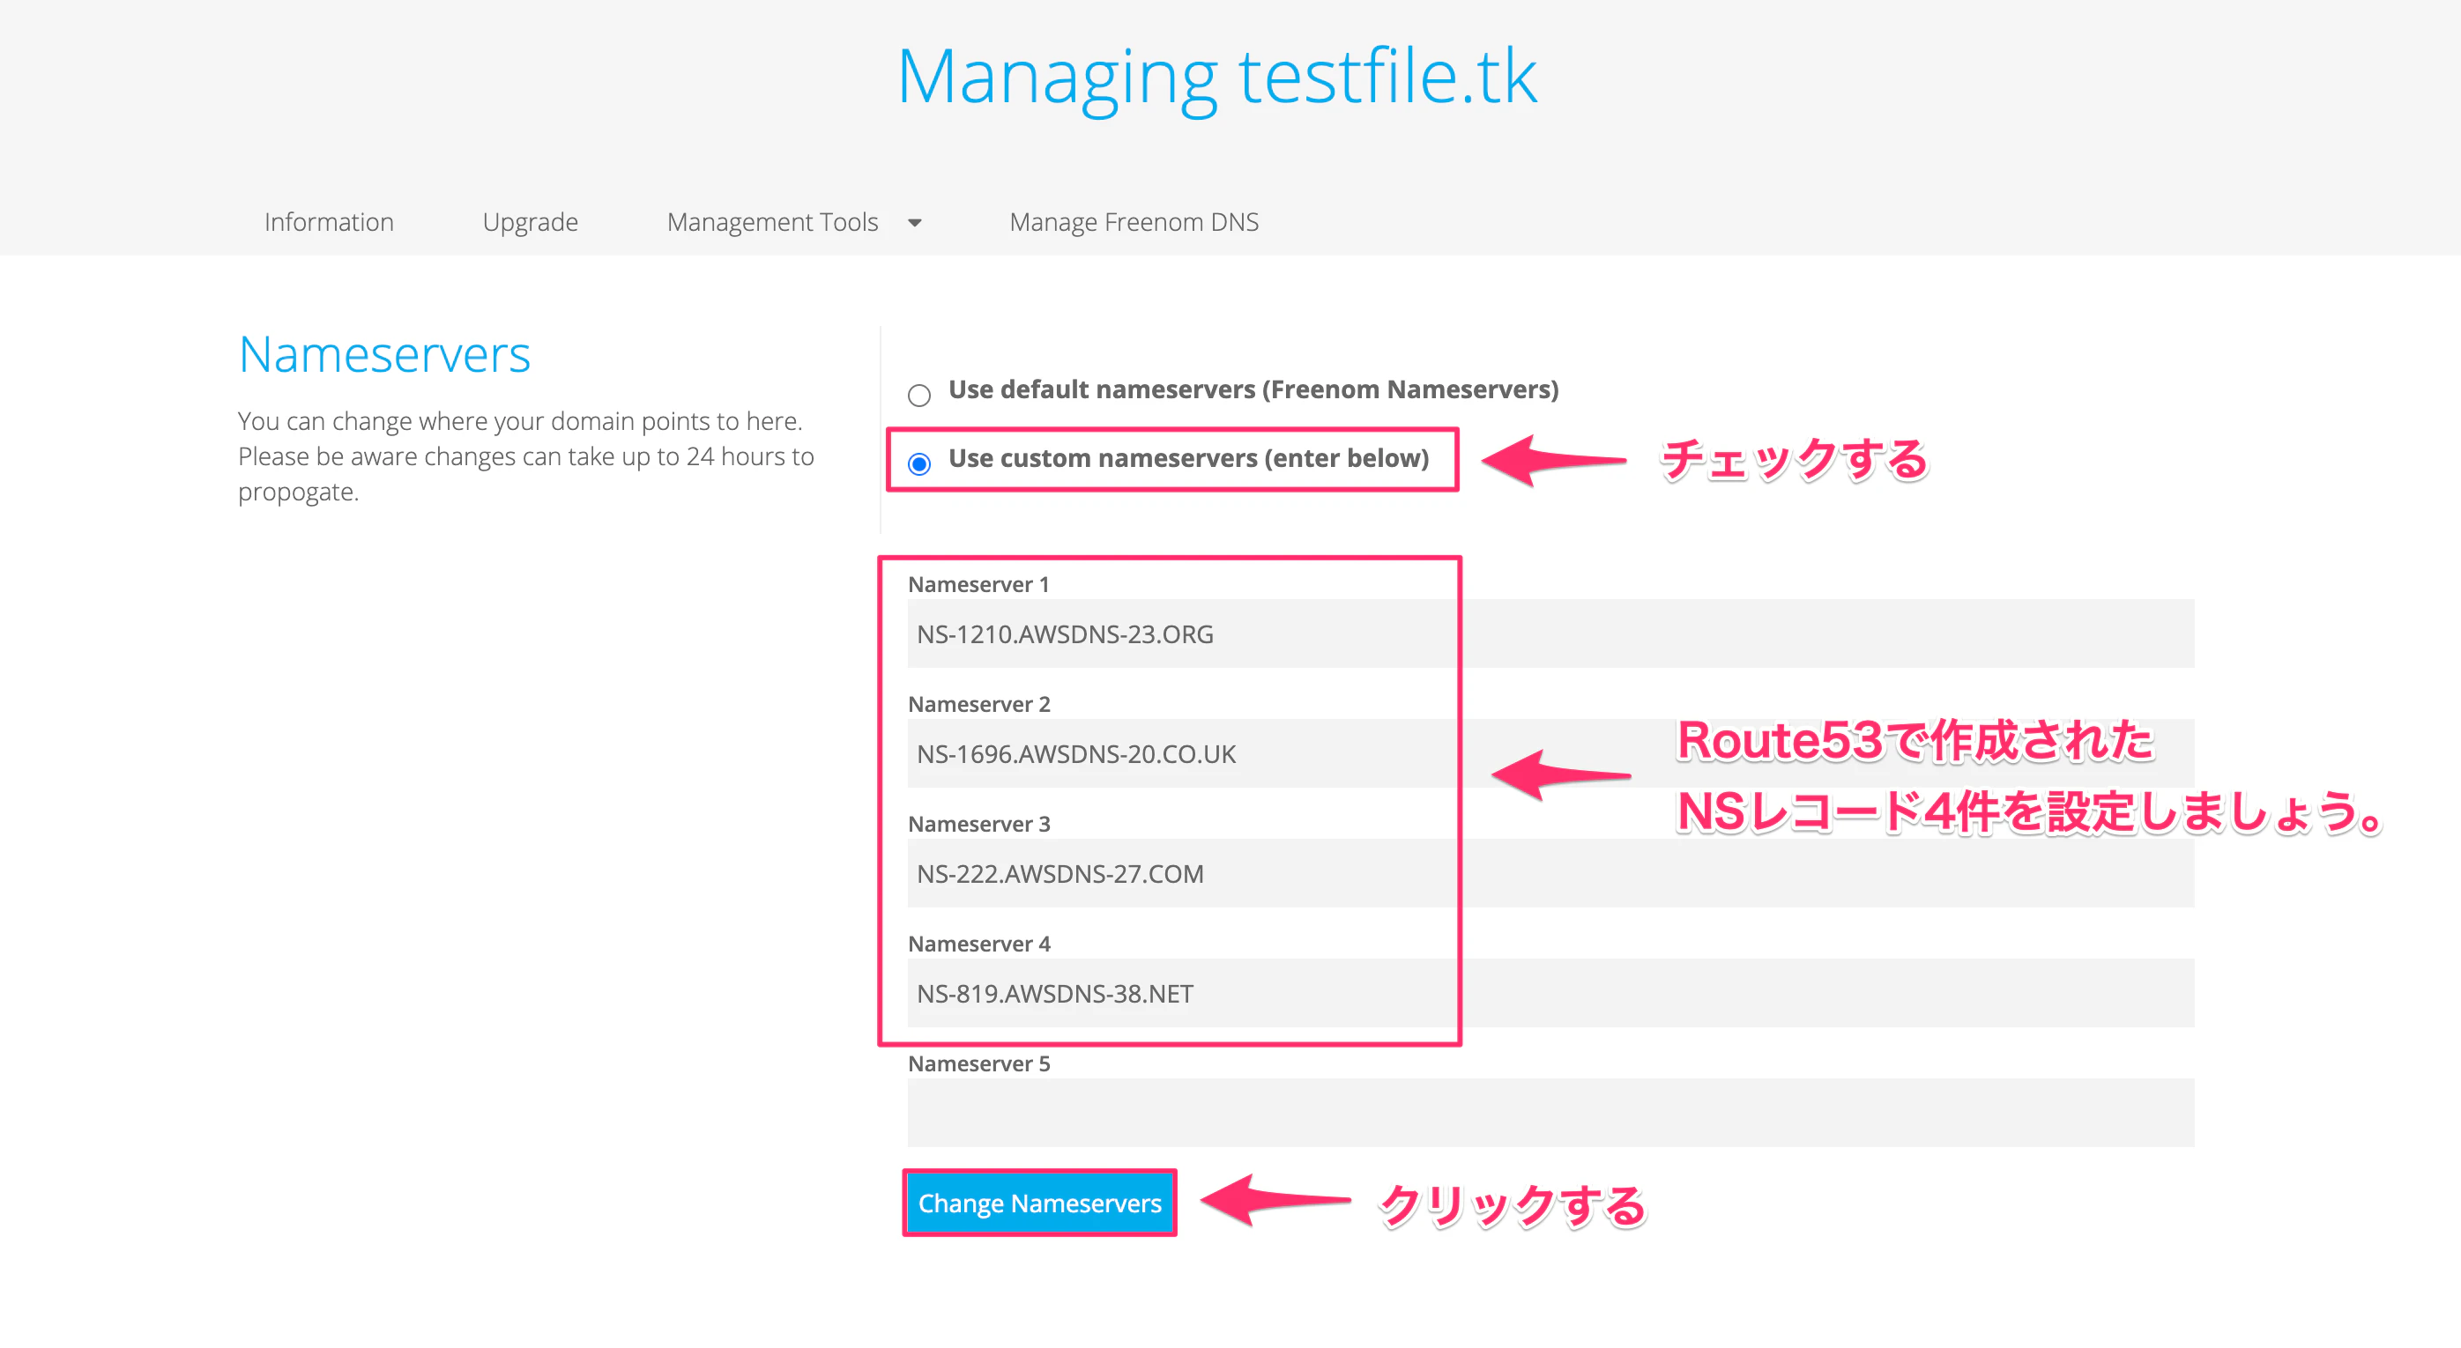Focus the Nameserver 4 input field

[x=1550, y=993]
